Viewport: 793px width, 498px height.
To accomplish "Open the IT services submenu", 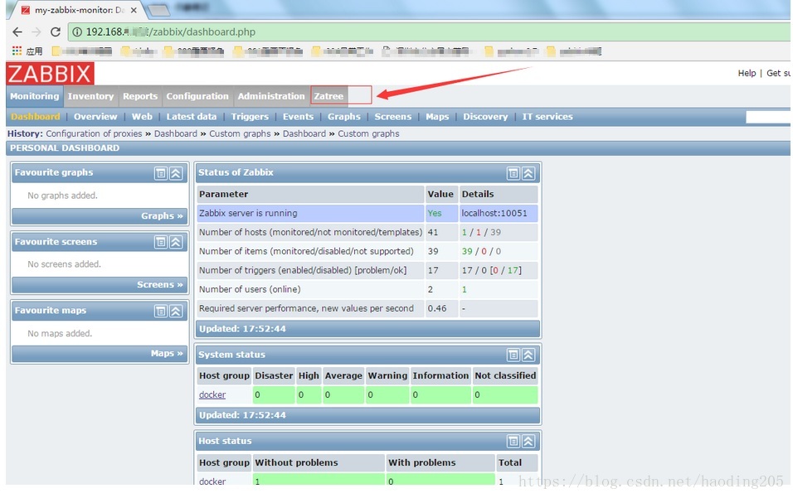I will (x=547, y=117).
